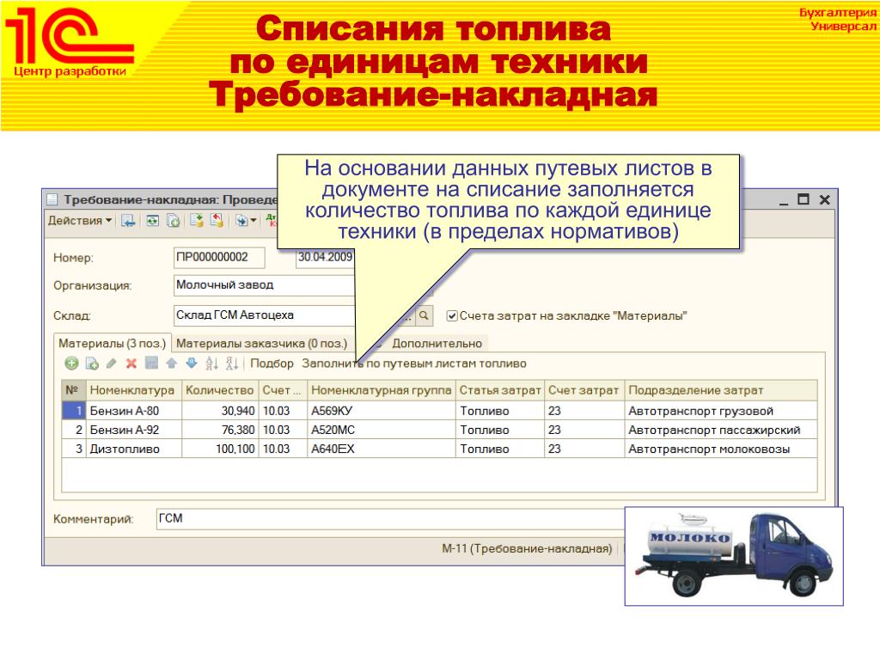Image resolution: width=880 pixels, height=660 pixels.
Task: Click the Номенклатурная группа column header
Action: point(381,390)
